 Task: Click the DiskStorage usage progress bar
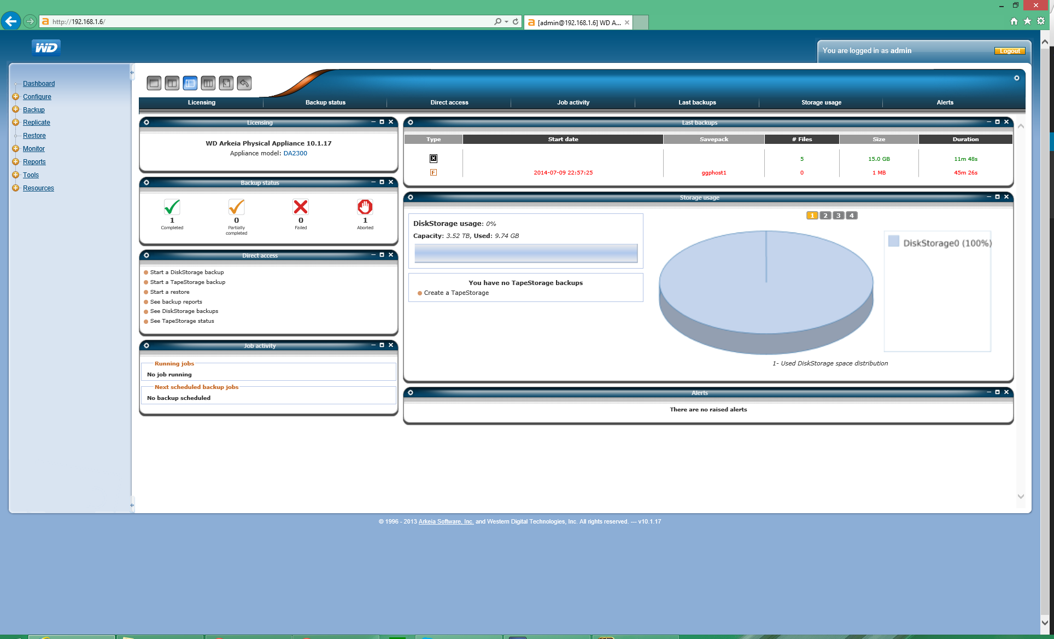click(x=526, y=253)
